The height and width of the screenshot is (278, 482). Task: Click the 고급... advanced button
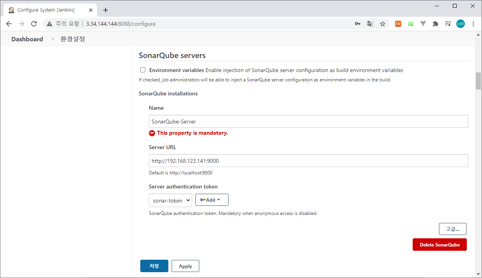(x=453, y=229)
